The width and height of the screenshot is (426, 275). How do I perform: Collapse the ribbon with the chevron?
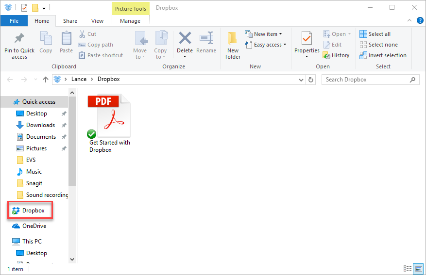pos(409,20)
